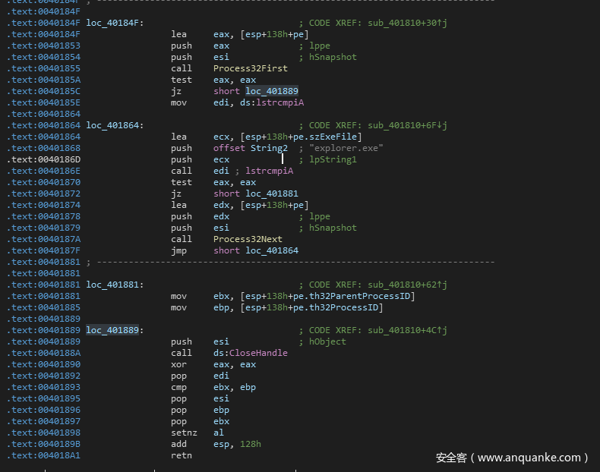Click the retn instruction at 004018A1
This screenshot has width=600, height=472.
pos(182,455)
